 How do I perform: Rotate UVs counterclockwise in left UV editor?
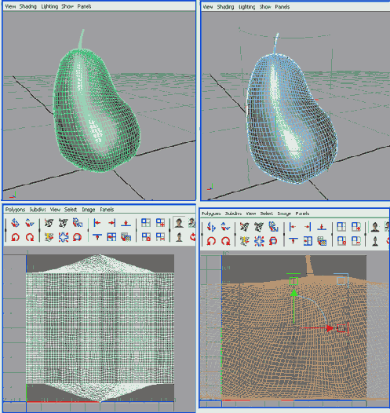point(15,238)
